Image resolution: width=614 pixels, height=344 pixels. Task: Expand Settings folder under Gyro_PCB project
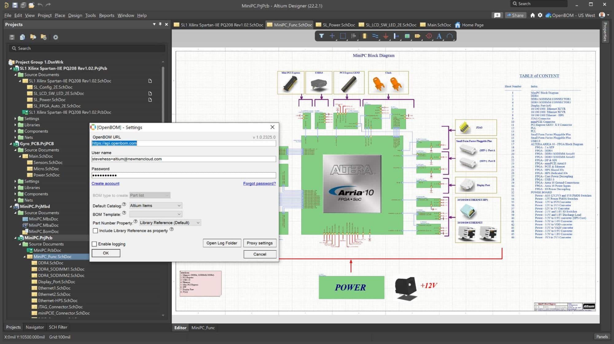click(15, 181)
